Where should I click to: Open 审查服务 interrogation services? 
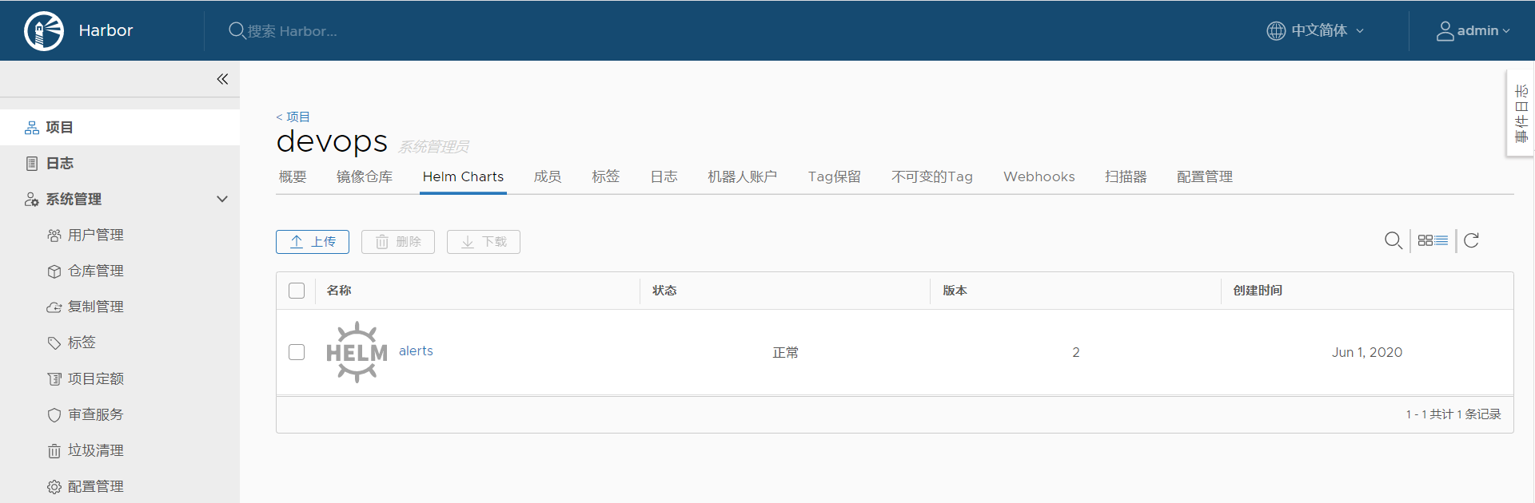(x=95, y=414)
